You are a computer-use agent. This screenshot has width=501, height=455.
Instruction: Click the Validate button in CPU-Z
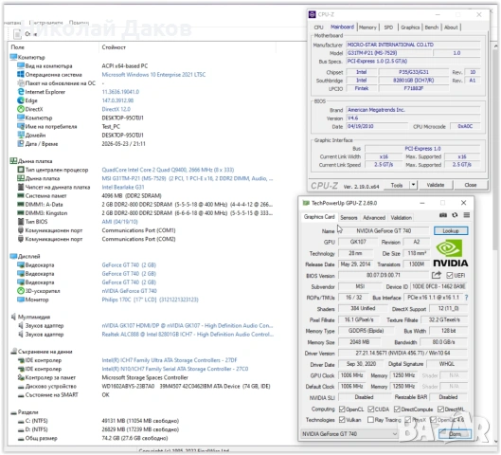click(x=436, y=185)
